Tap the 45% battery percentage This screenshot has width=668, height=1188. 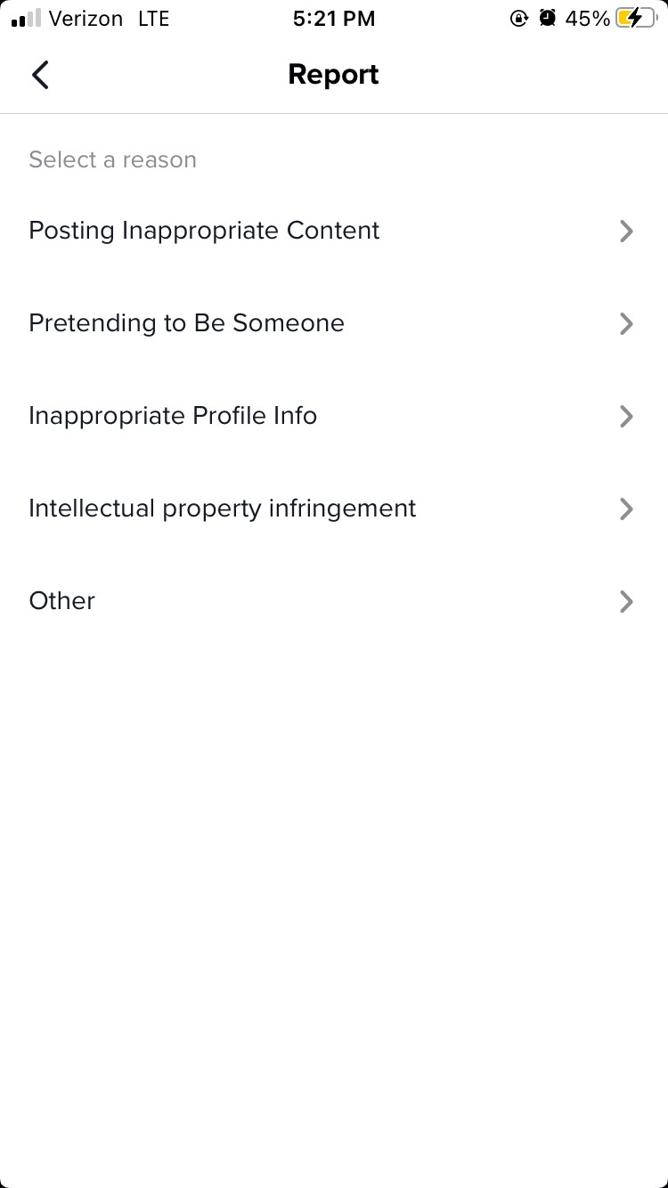(x=587, y=19)
